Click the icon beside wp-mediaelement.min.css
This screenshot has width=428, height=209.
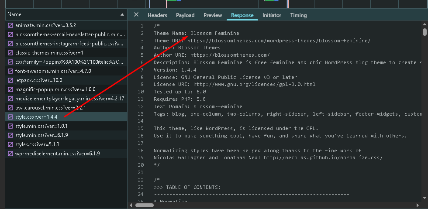tap(10, 153)
